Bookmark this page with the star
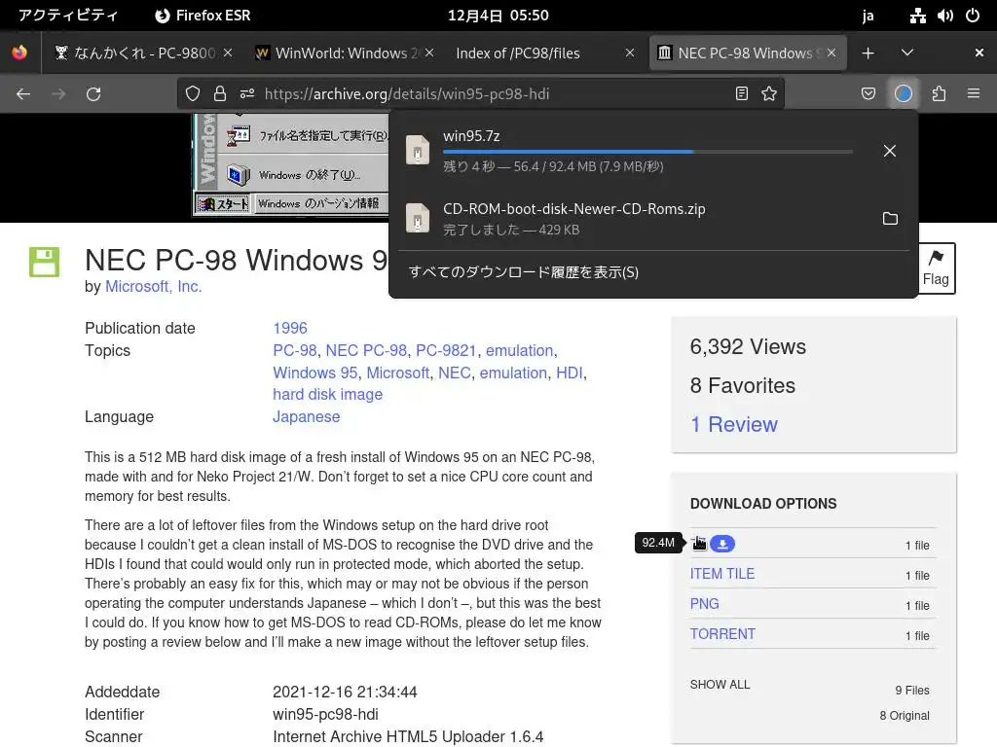 pyautogui.click(x=769, y=94)
